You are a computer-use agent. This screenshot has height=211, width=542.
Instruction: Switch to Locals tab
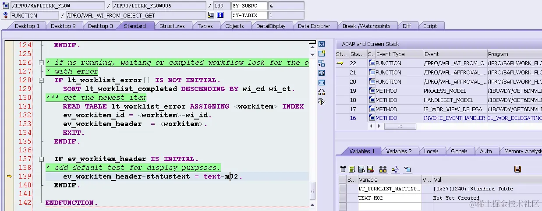click(431, 151)
